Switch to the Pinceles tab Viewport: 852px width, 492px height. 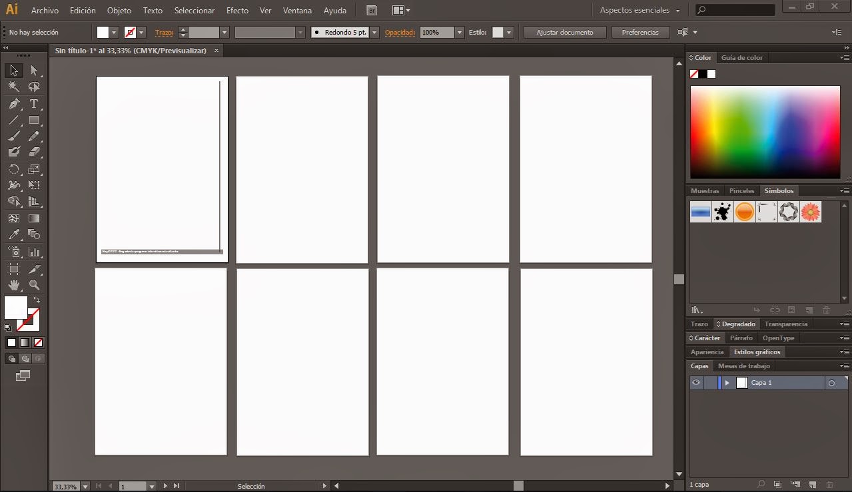pos(741,190)
